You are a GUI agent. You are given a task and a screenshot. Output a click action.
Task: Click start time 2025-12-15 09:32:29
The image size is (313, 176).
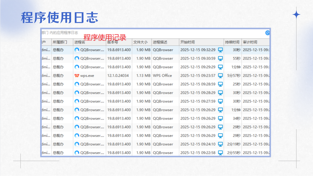pyautogui.click(x=198, y=50)
